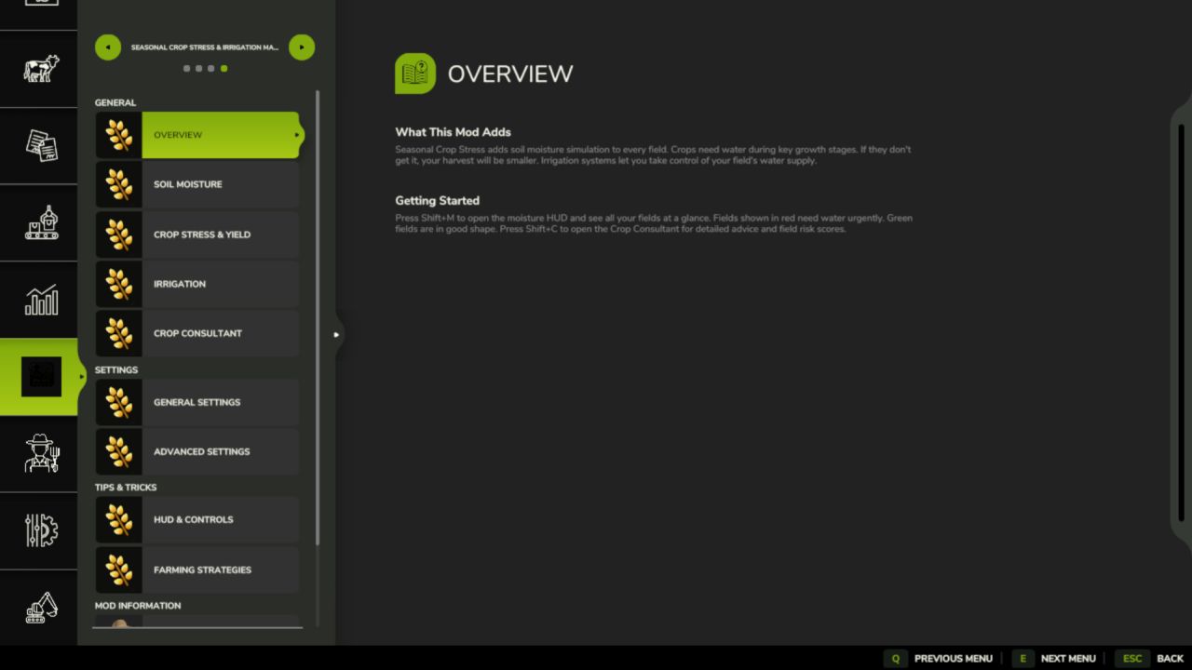Go back using the left arrow button
This screenshot has width=1192, height=670.
(x=108, y=47)
